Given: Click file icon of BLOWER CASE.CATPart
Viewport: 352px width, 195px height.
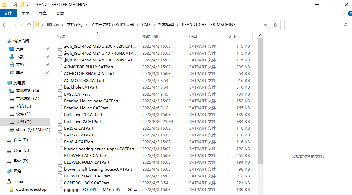Looking at the screenshot, I should [x=60, y=155].
